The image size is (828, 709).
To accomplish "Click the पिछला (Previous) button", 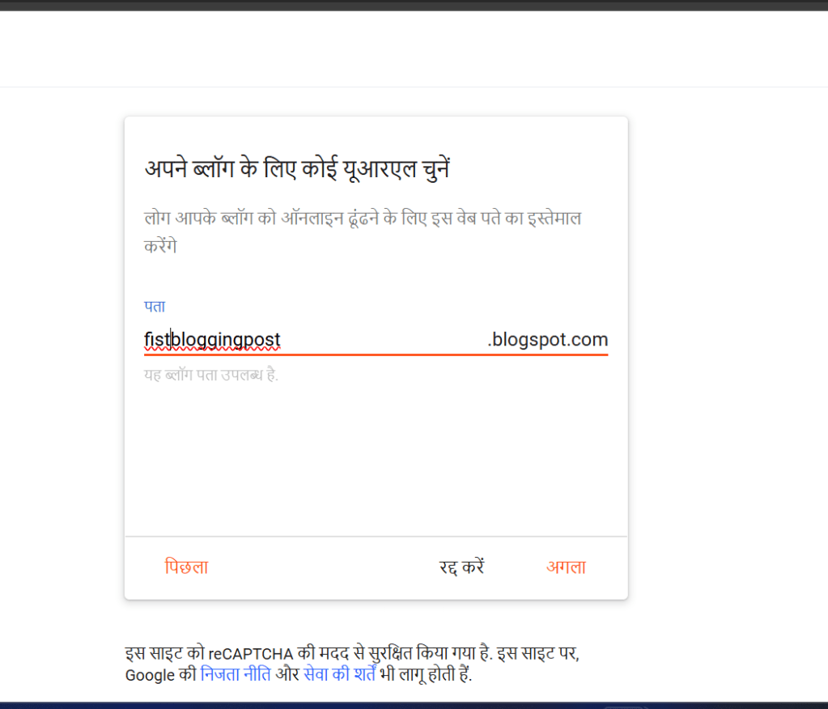I will click(x=187, y=567).
